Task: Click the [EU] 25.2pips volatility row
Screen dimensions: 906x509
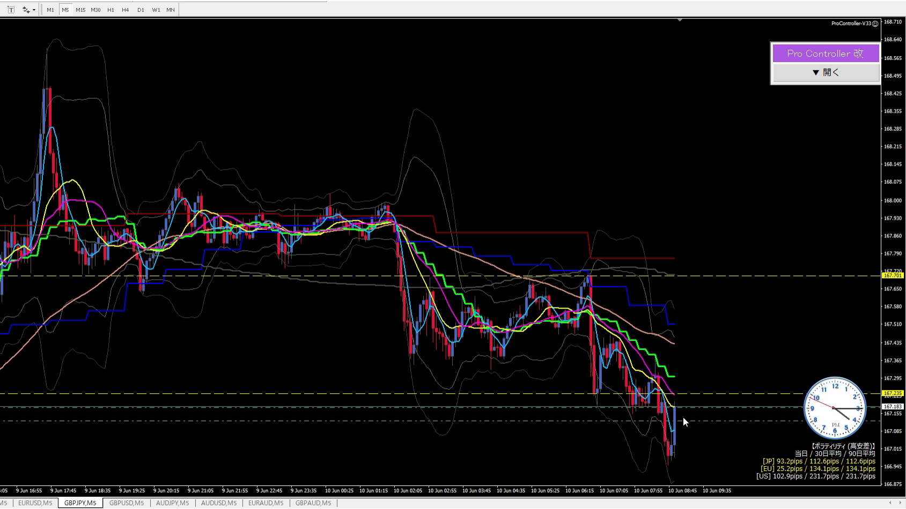Action: click(x=817, y=469)
